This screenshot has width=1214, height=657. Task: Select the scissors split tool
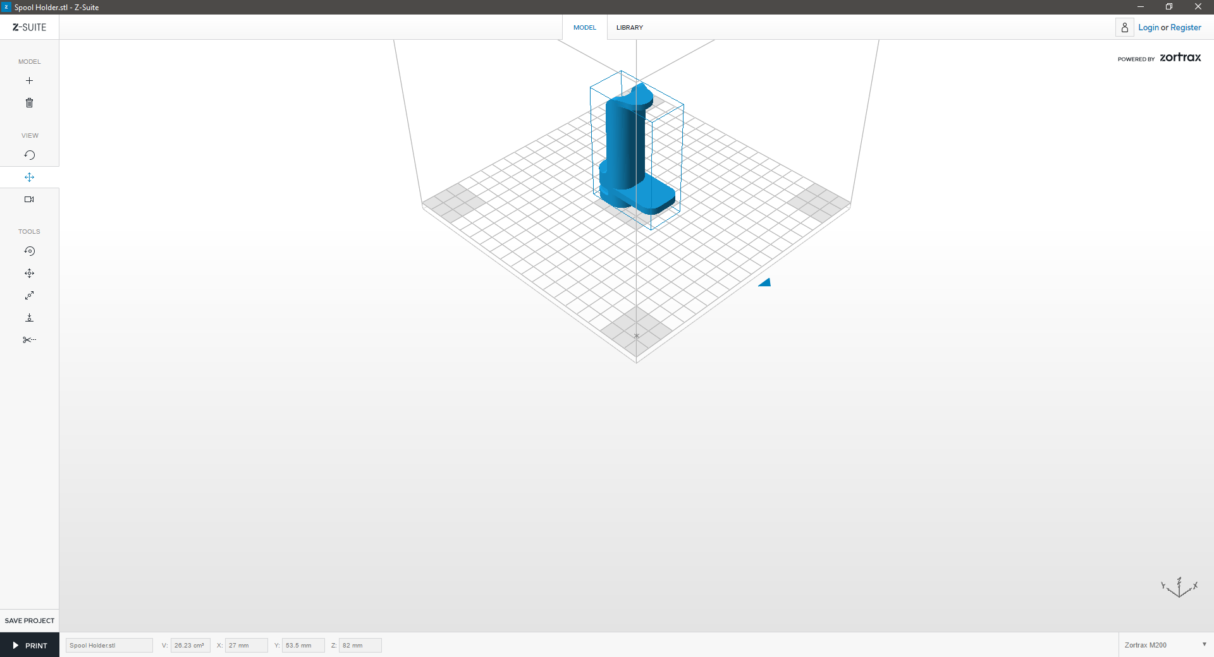29,340
